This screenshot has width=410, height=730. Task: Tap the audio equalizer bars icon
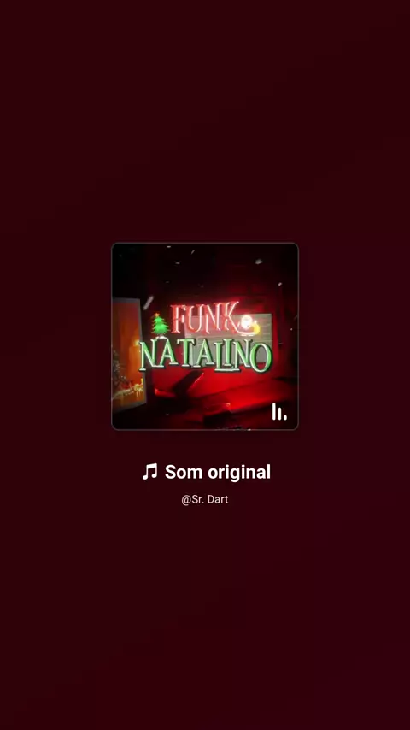tap(278, 411)
